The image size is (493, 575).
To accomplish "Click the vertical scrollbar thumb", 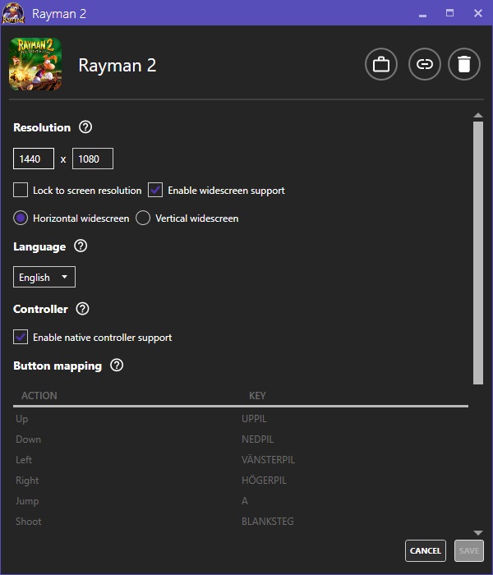I will click(x=478, y=253).
